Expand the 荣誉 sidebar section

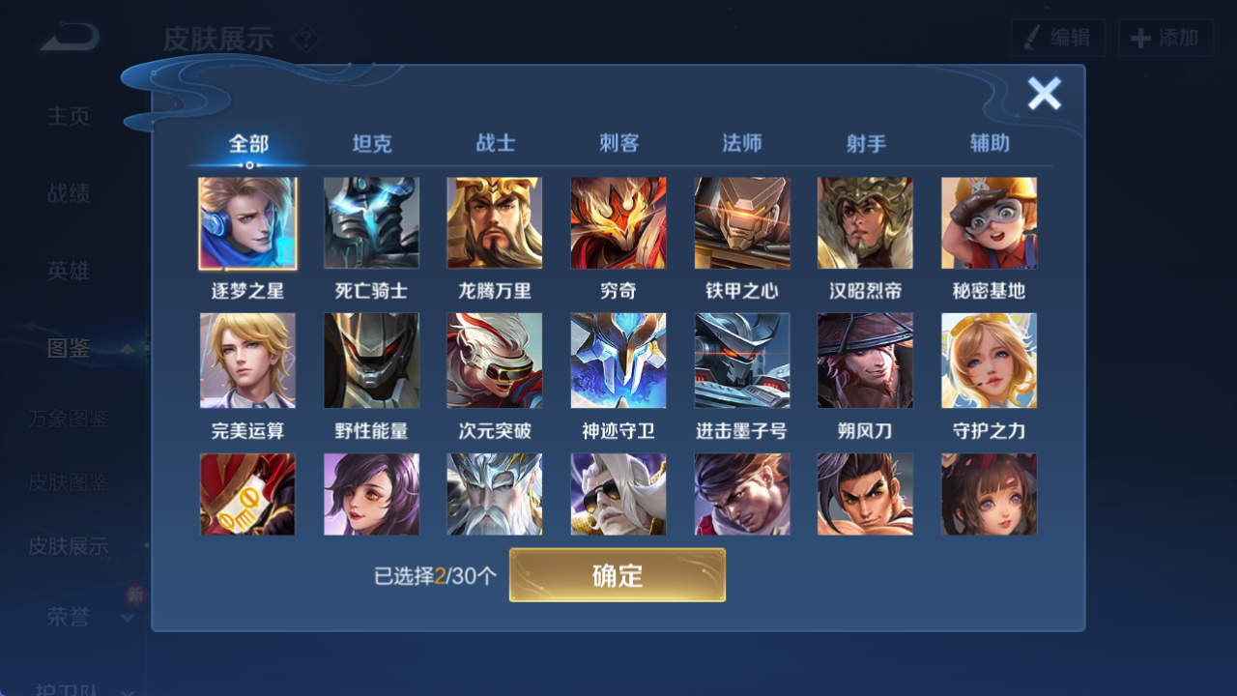pyautogui.click(x=127, y=617)
